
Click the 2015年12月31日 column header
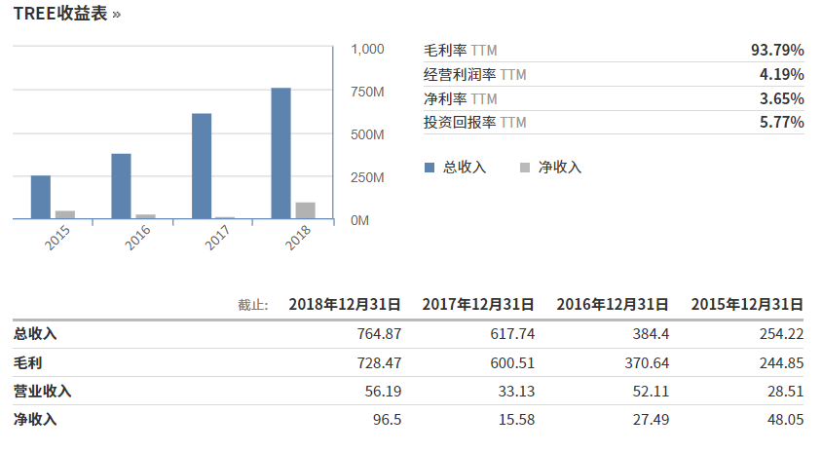747,304
